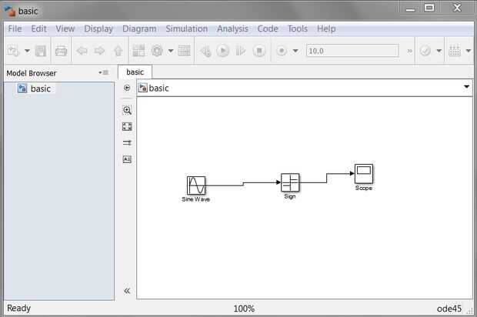Click the Simulink logo in title bar

[x=10, y=11]
